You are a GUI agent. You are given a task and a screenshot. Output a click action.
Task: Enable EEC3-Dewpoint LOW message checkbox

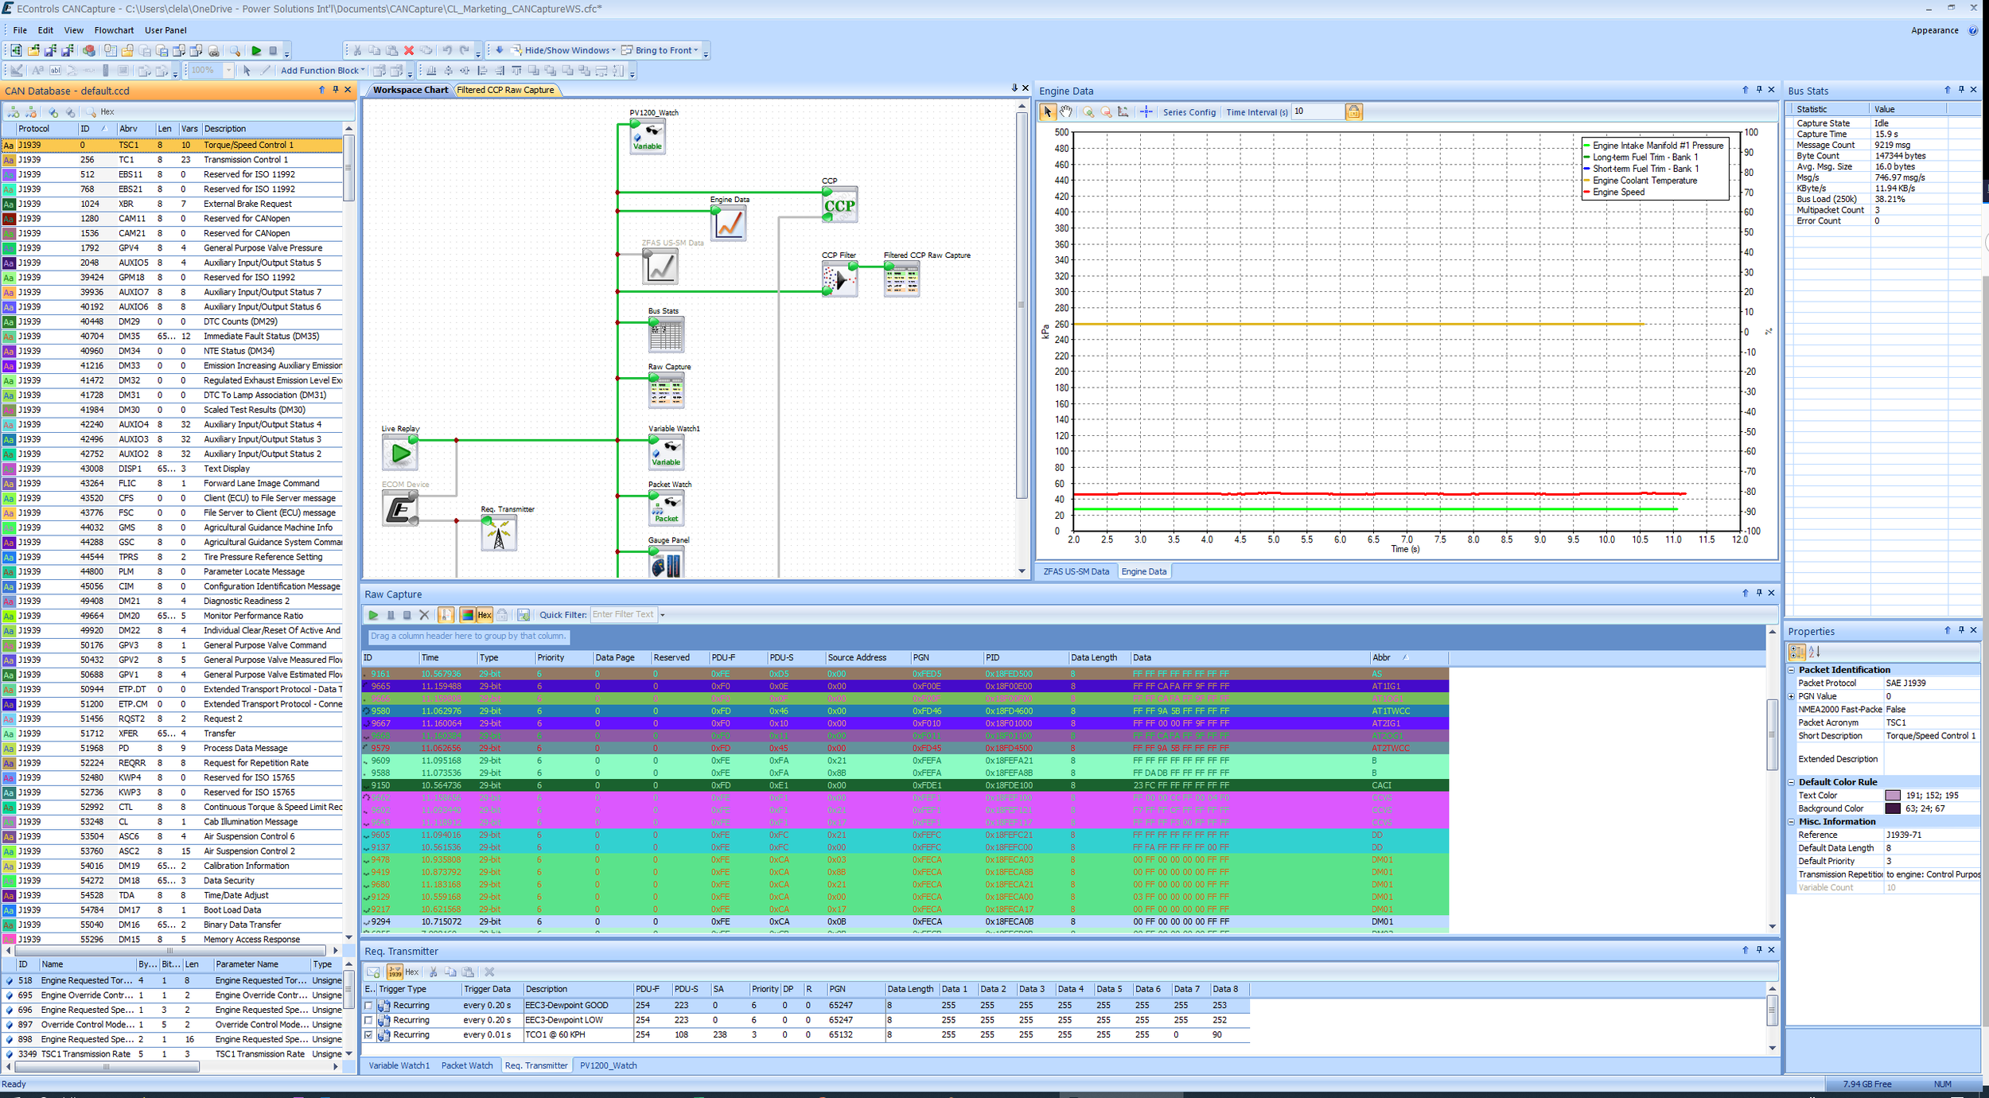(368, 1020)
